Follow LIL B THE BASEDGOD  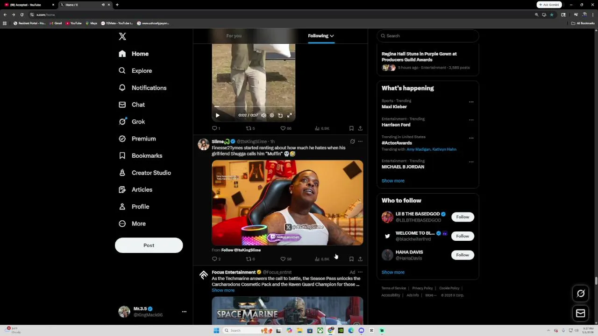(463, 217)
